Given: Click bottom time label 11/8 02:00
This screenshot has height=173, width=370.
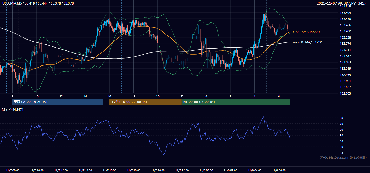Looking at the screenshot, I should coord(230,170).
